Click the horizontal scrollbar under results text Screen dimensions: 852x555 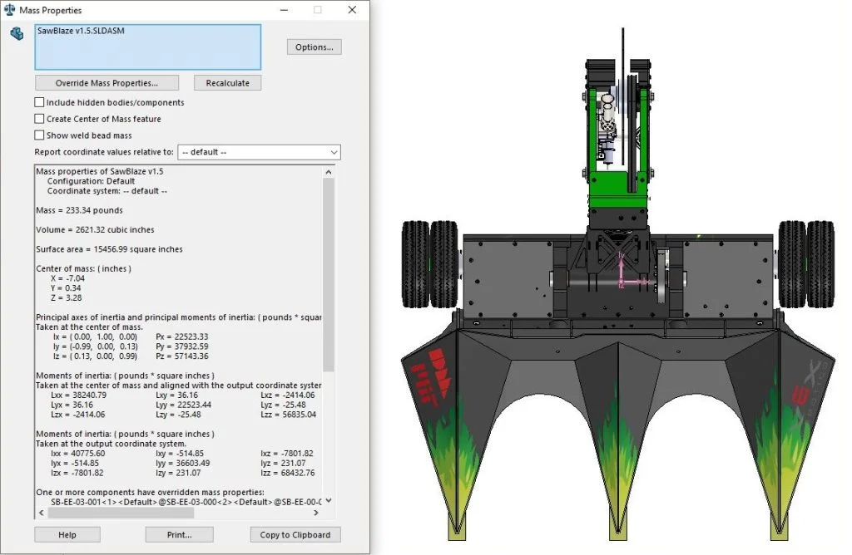coord(166,513)
